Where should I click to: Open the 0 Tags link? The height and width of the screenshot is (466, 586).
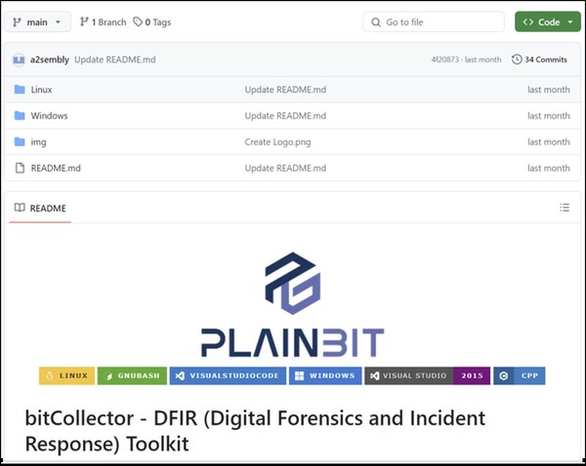click(154, 21)
